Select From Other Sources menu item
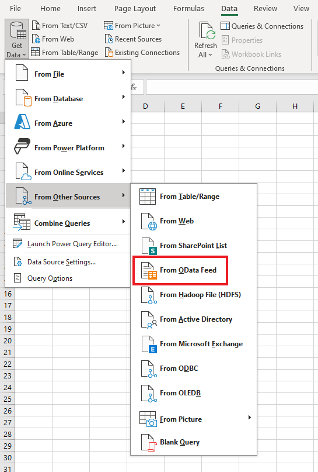 click(x=68, y=196)
